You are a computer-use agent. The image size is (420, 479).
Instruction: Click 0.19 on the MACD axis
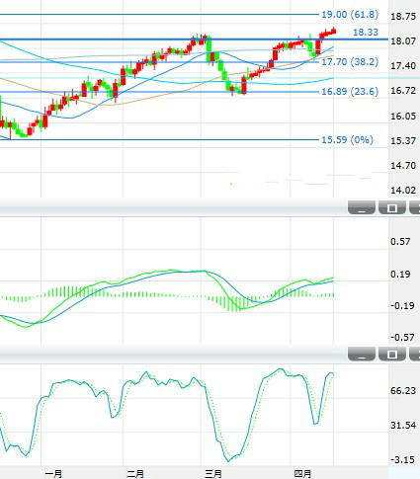(400, 274)
